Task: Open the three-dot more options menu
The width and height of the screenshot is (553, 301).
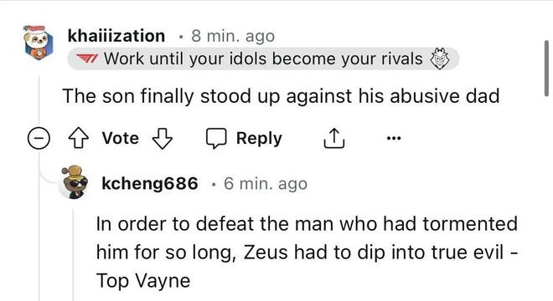Action: (x=394, y=138)
